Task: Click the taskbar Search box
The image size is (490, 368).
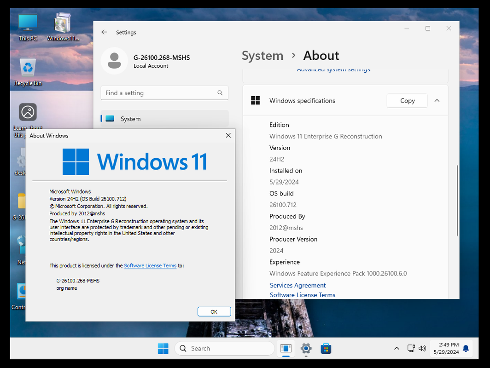Action: click(224, 348)
